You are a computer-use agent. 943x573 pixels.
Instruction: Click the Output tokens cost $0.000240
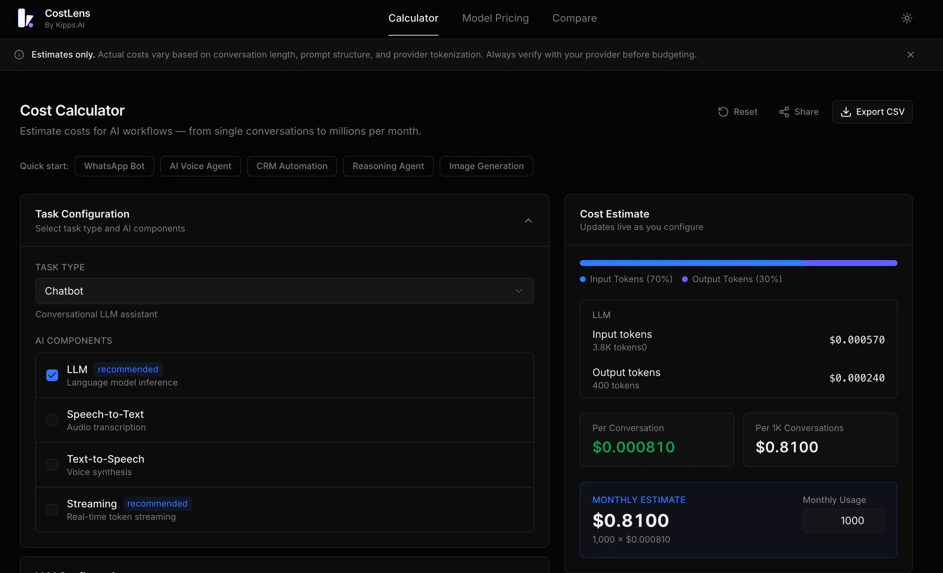click(x=857, y=378)
